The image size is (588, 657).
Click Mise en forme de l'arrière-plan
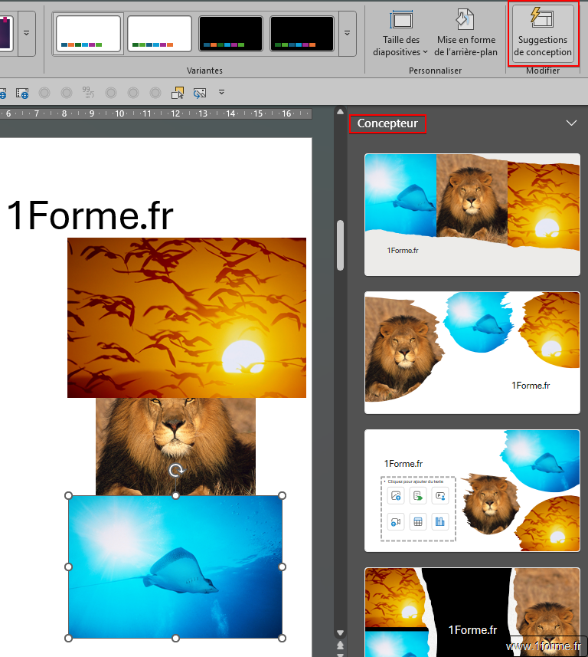tap(465, 34)
